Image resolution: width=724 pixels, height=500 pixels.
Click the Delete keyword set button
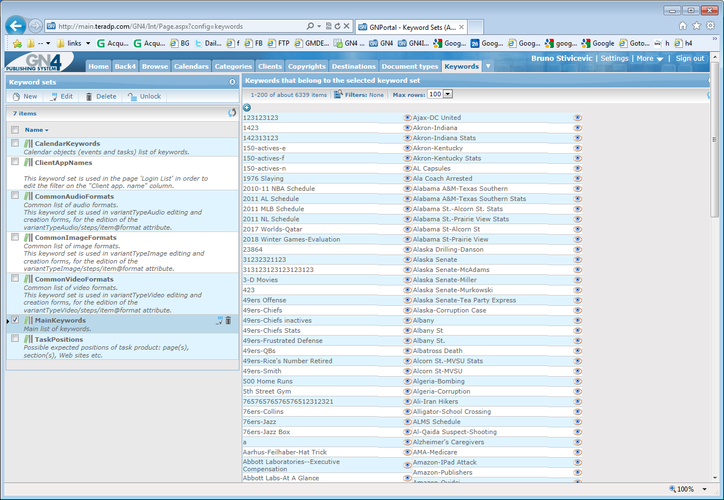(x=101, y=96)
